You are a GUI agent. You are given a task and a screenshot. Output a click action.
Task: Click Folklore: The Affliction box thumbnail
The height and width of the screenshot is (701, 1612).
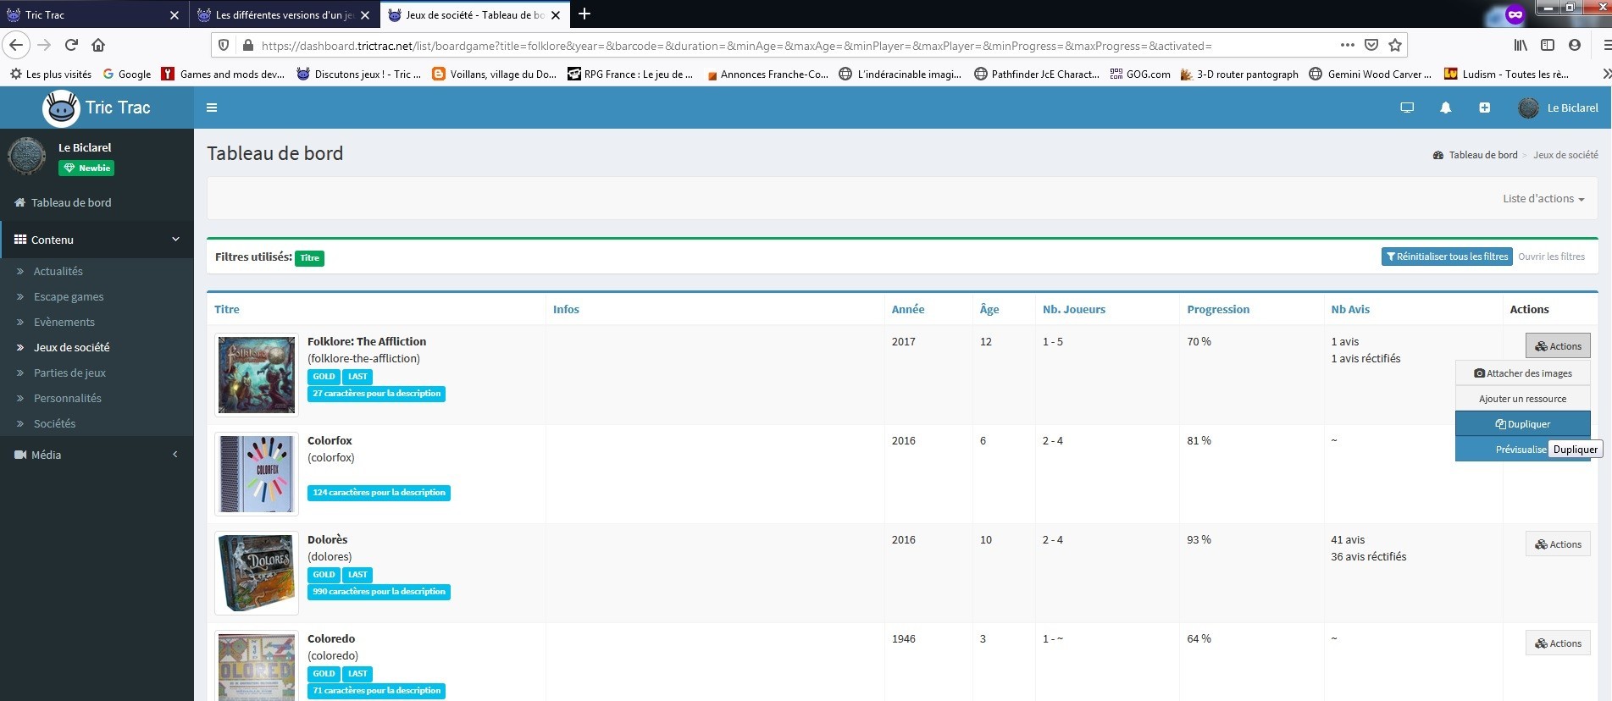tap(257, 375)
